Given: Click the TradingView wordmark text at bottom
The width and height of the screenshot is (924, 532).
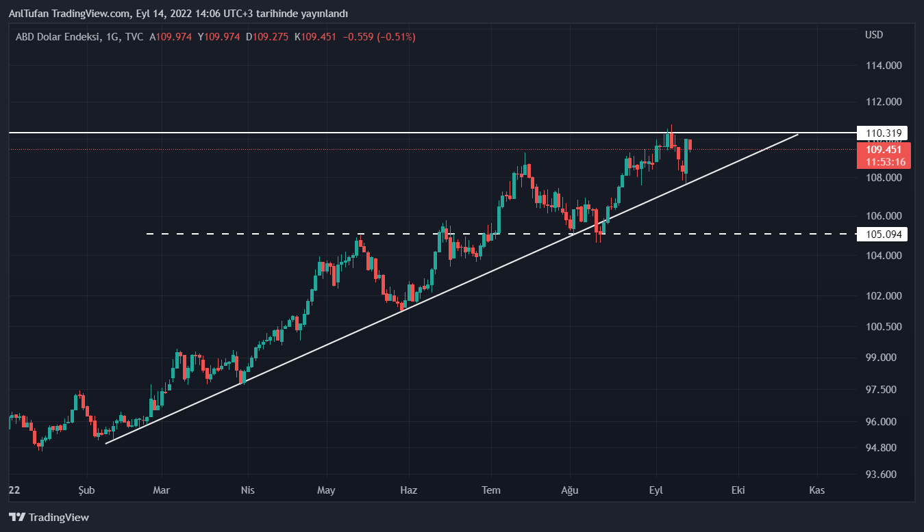Looking at the screenshot, I should [x=59, y=518].
